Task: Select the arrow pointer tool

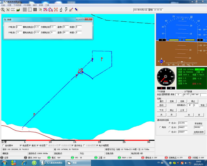Action: [8, 9]
